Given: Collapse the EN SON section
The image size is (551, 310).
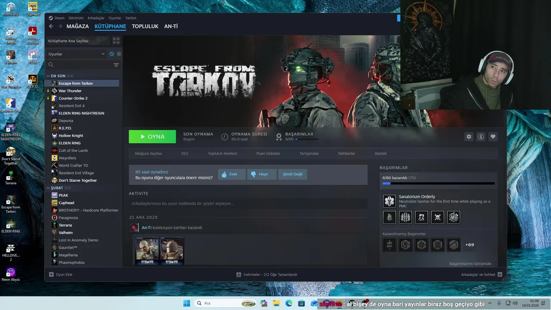Looking at the screenshot, I should (x=48, y=76).
